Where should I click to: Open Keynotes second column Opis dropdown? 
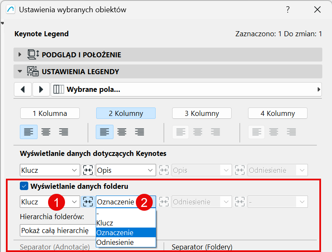[x=126, y=170]
